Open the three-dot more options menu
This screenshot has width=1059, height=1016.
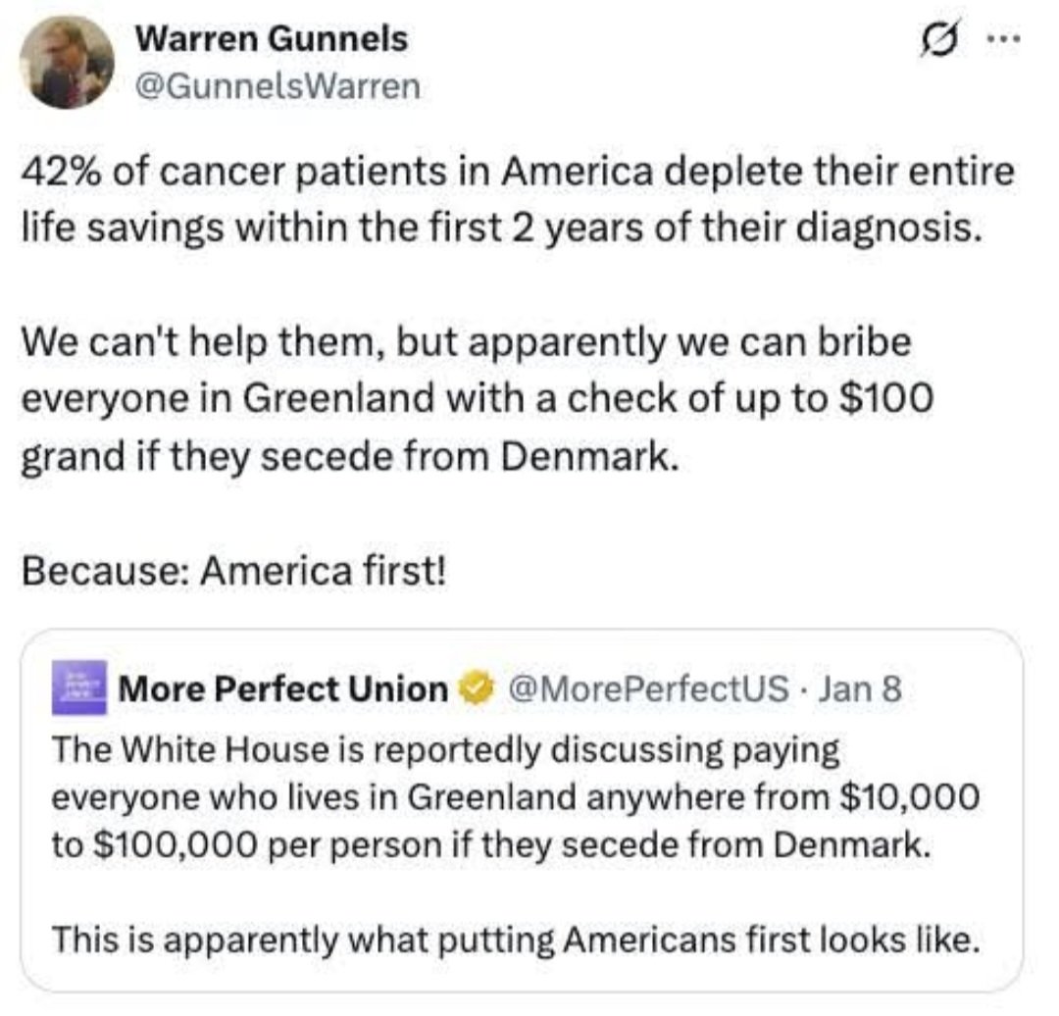tap(1004, 39)
